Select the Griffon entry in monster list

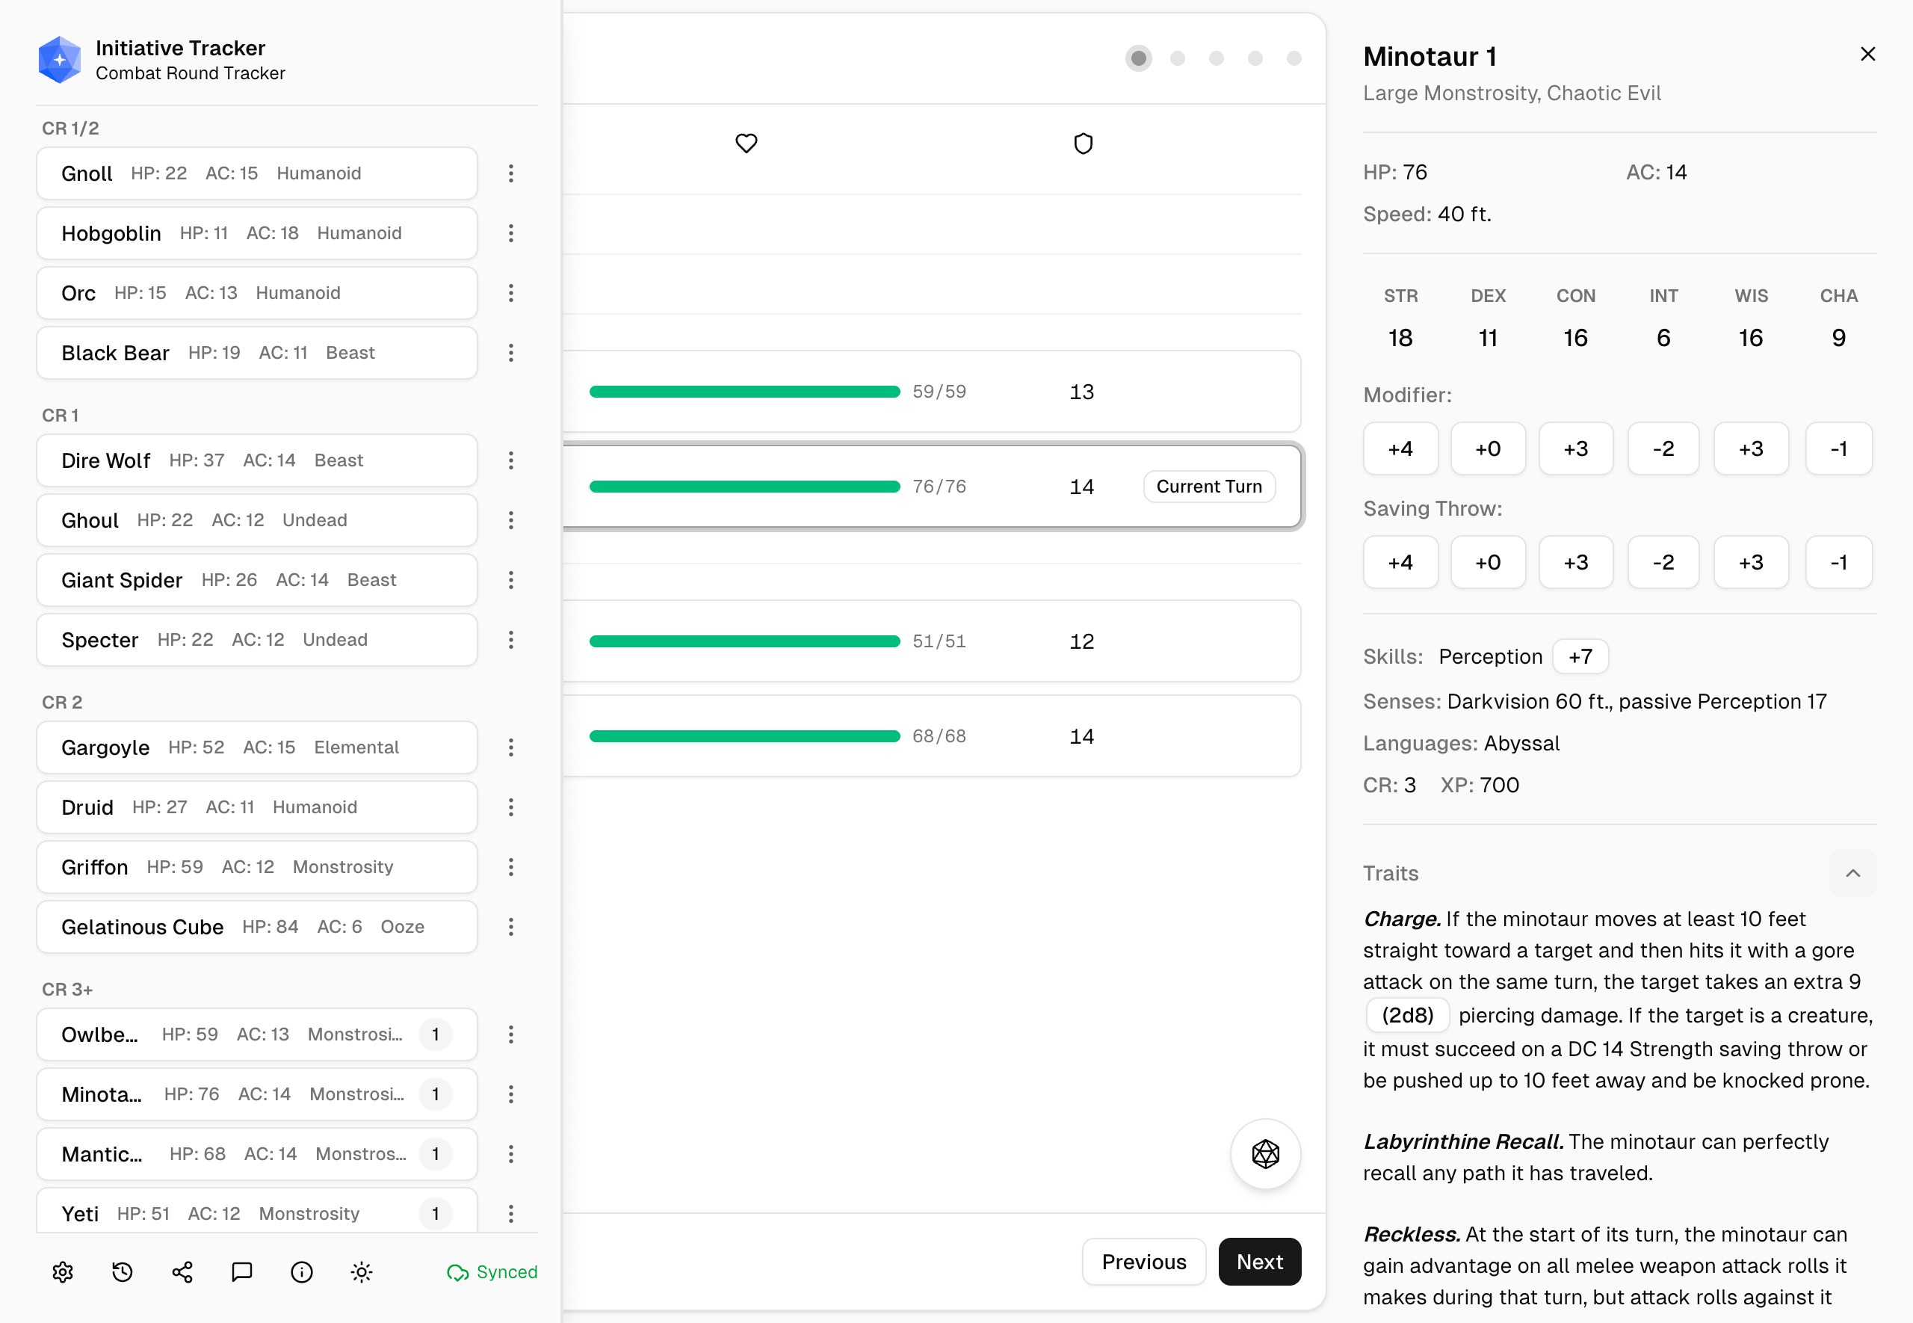coord(257,866)
